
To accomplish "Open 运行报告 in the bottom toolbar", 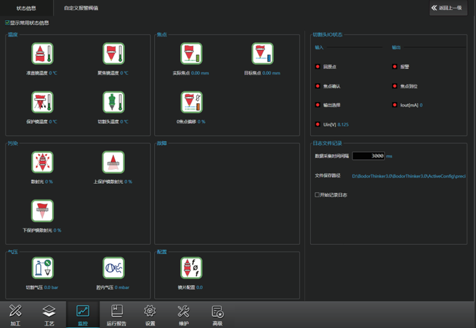I will click(116, 314).
